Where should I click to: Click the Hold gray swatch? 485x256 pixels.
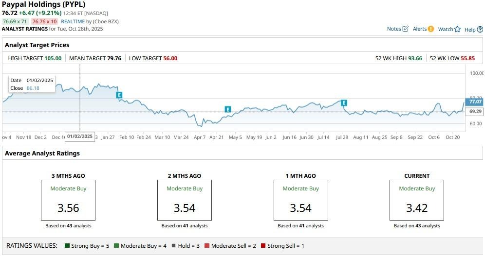pyautogui.click(x=173, y=246)
